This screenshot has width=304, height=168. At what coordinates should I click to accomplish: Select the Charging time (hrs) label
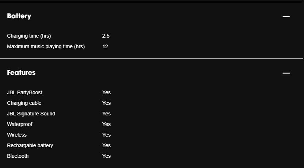pyautogui.click(x=29, y=36)
